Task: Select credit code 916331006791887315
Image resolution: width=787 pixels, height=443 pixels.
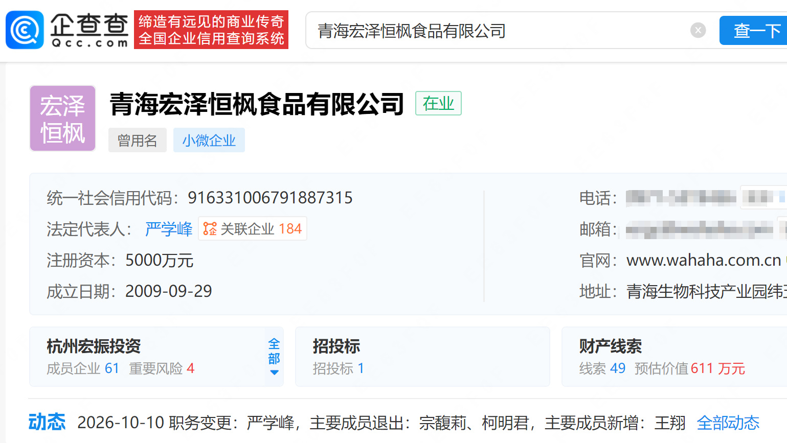Action: click(270, 198)
